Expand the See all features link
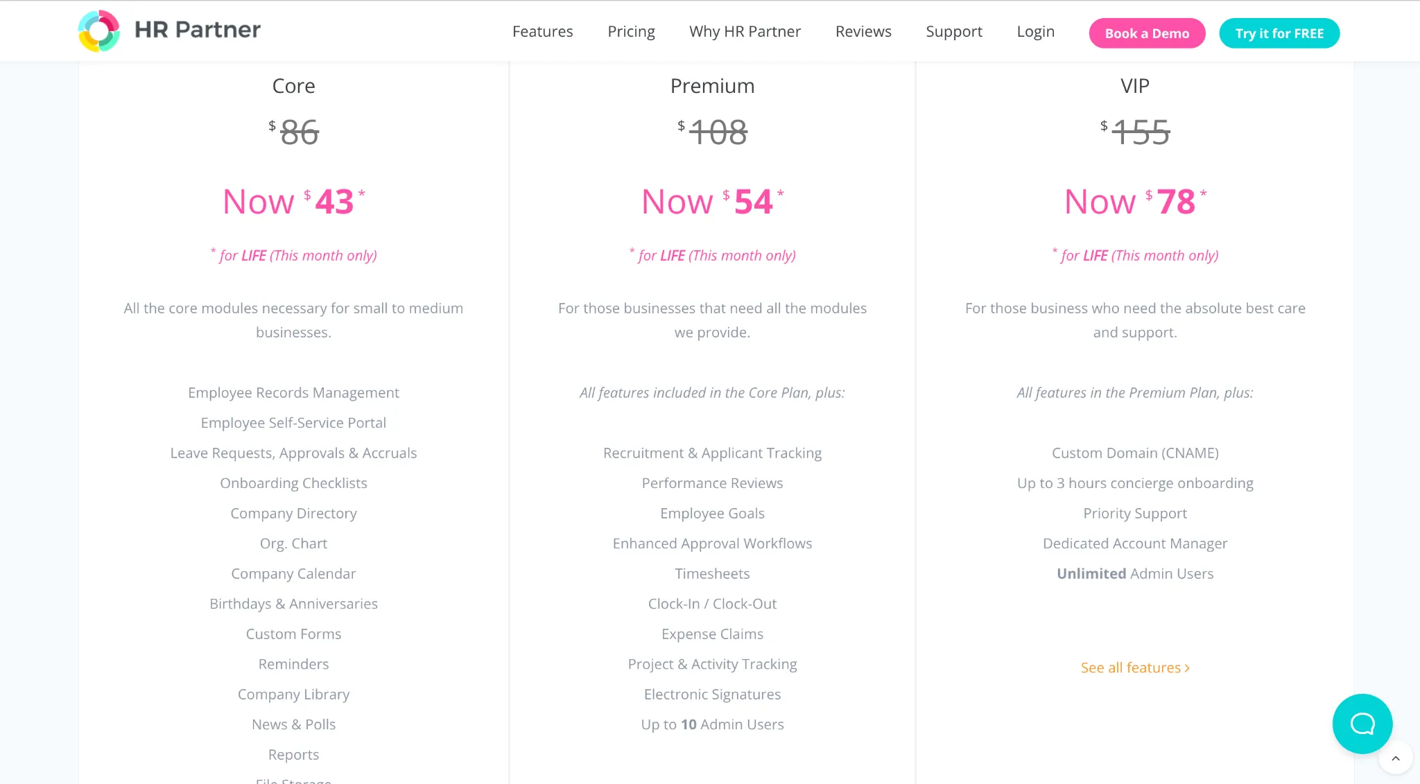 1135,668
